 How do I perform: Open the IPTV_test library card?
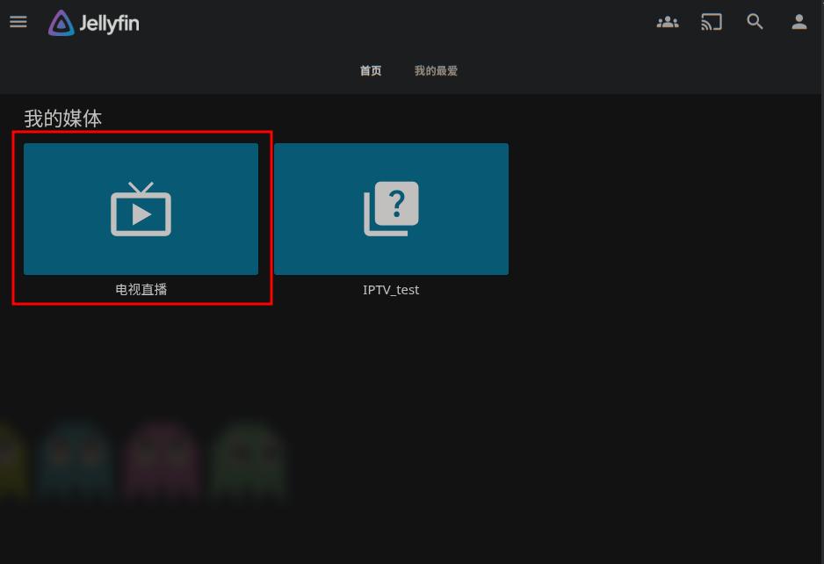tap(391, 209)
